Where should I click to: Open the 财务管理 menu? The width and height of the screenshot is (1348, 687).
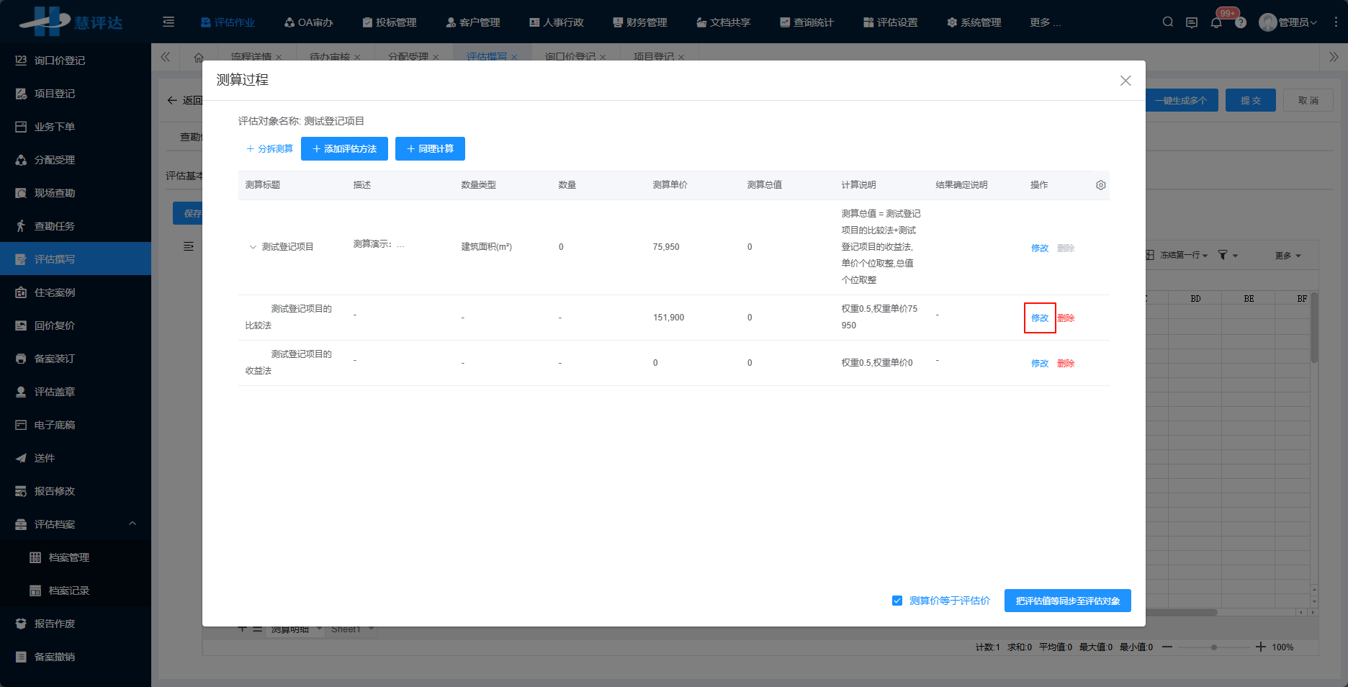(x=639, y=22)
